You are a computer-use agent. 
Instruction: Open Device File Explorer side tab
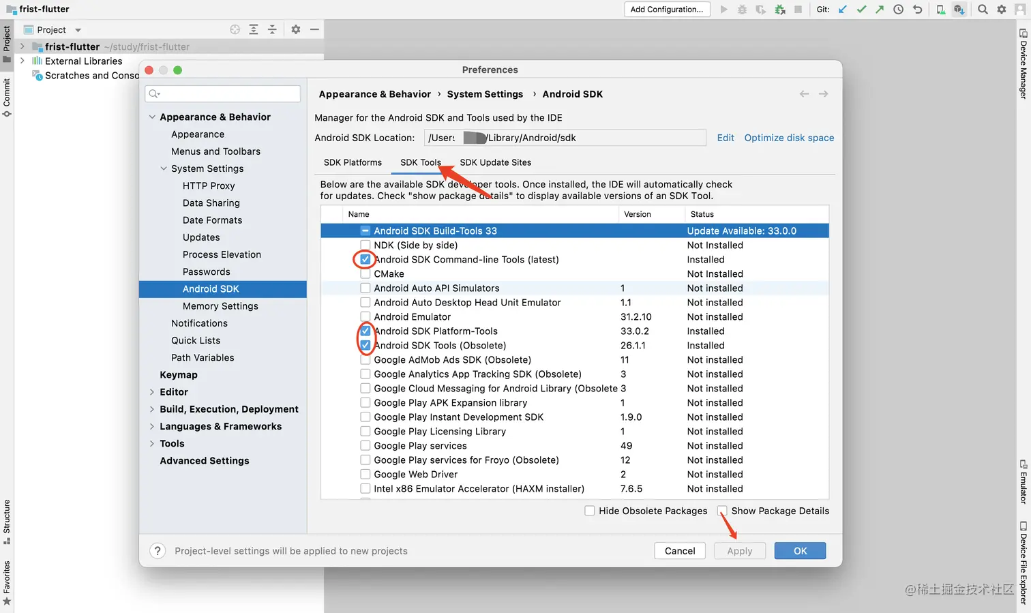(x=1023, y=563)
